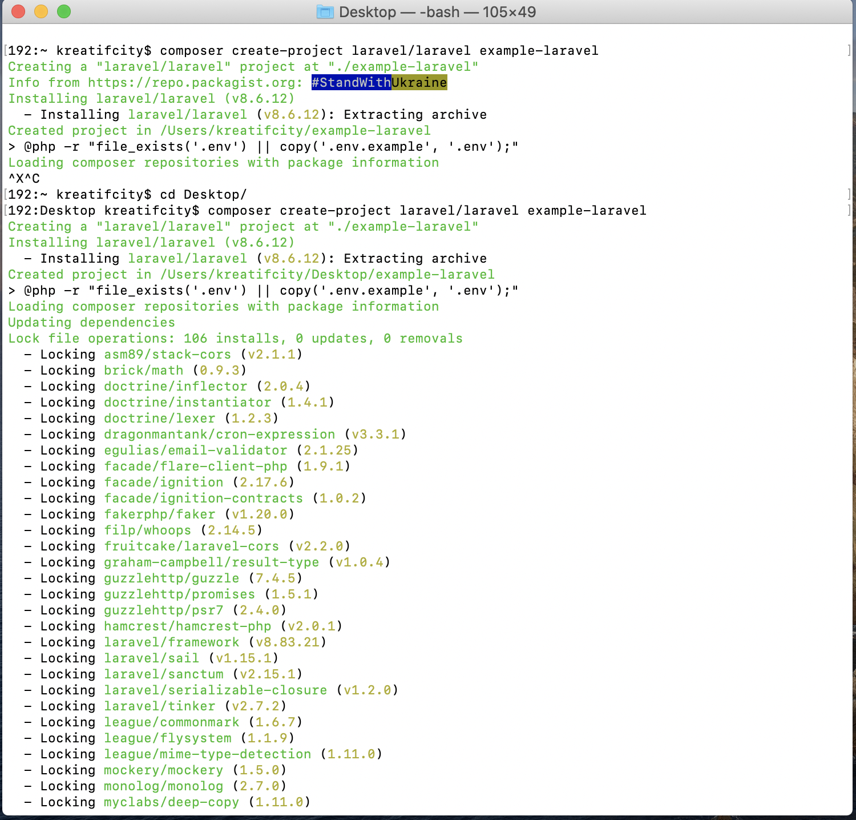Click the myclabs/deep-copy package name

coord(171,802)
